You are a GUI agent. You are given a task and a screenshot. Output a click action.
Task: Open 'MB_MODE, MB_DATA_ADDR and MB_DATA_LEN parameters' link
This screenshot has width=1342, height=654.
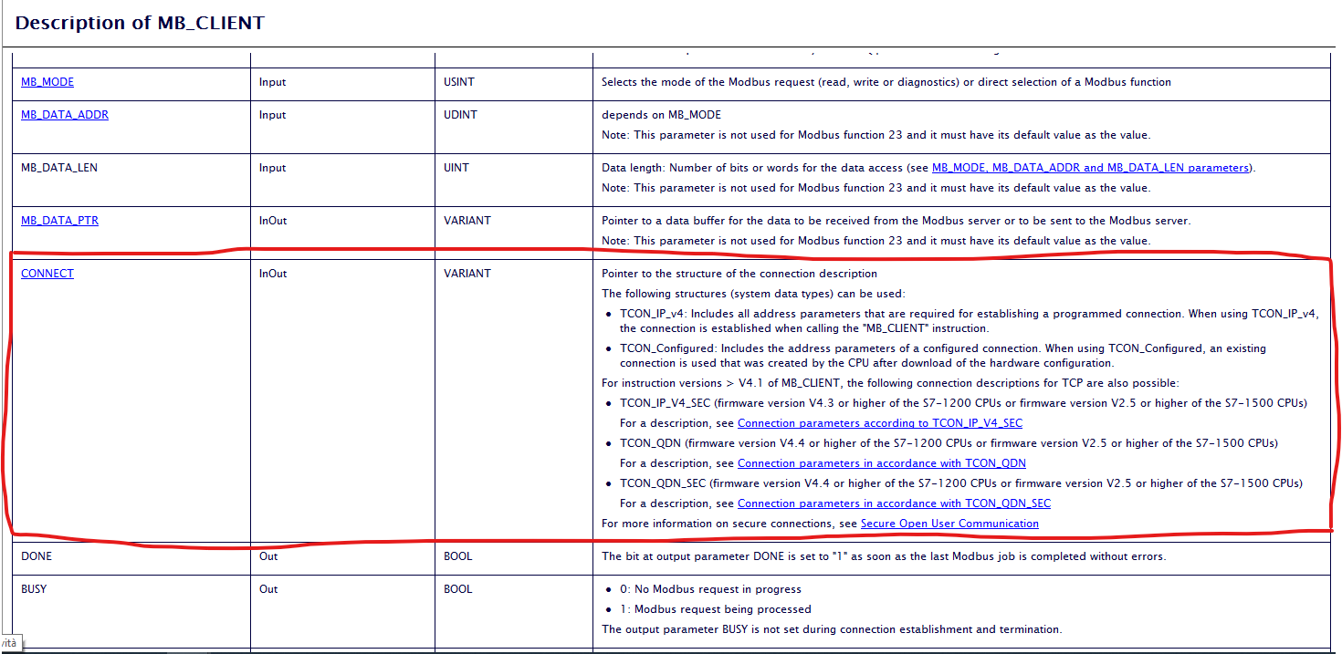[1090, 168]
